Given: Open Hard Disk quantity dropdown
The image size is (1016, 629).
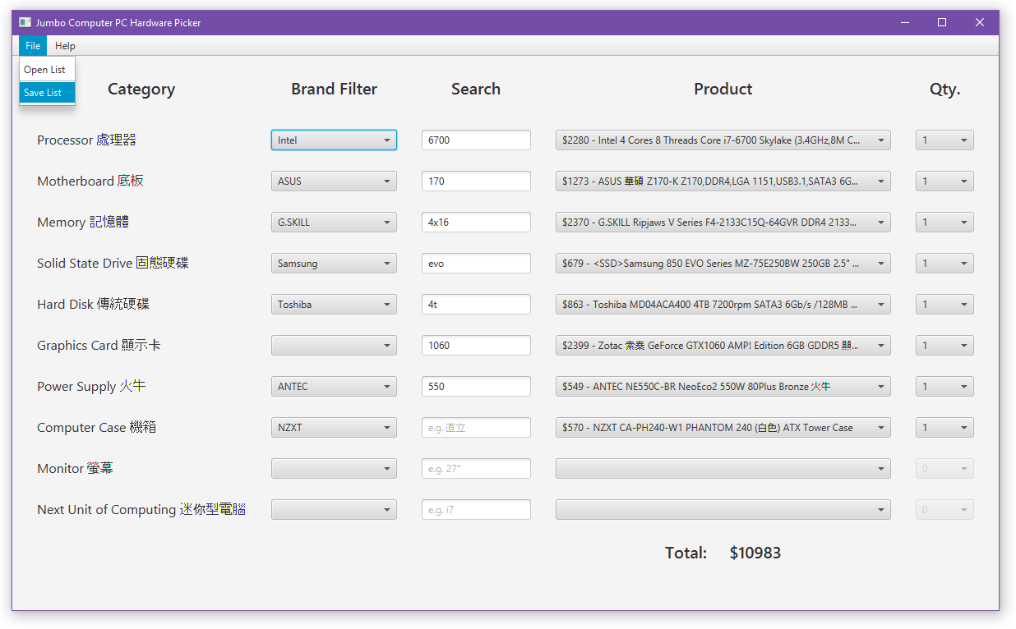Looking at the screenshot, I should click(x=944, y=305).
